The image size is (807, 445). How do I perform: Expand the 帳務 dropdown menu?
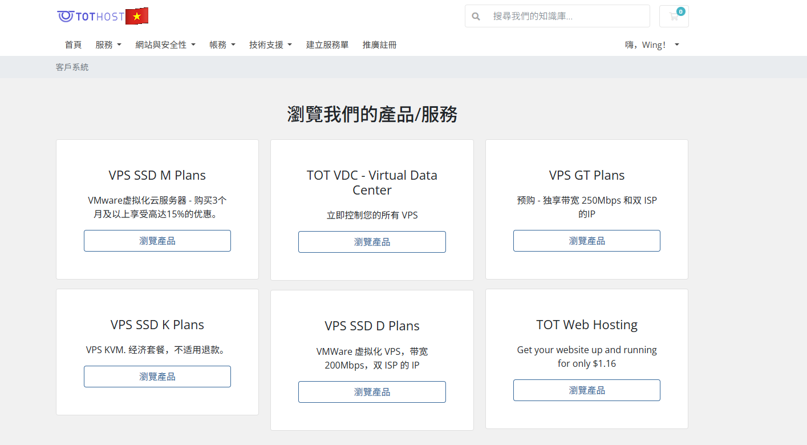coord(222,45)
